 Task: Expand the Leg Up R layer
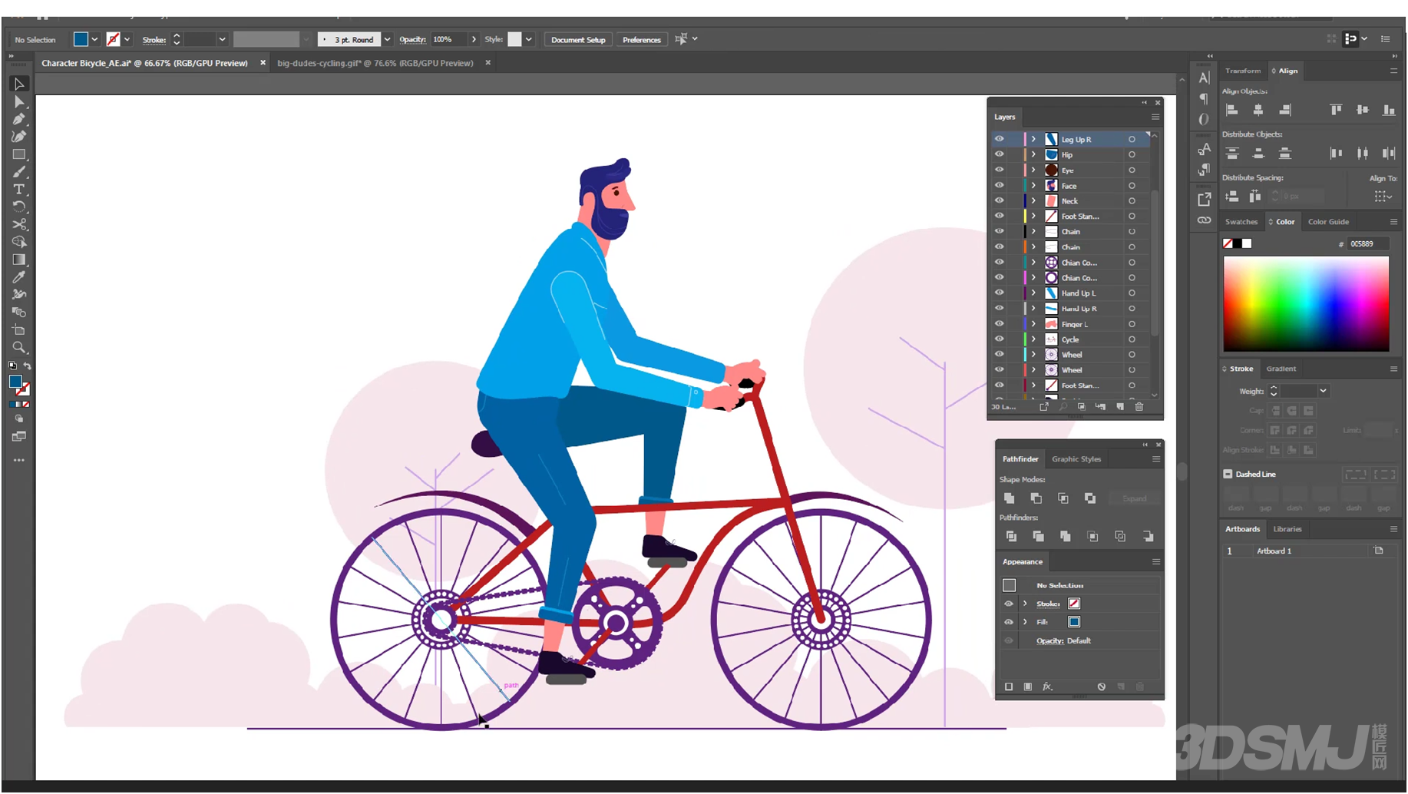(x=1034, y=139)
